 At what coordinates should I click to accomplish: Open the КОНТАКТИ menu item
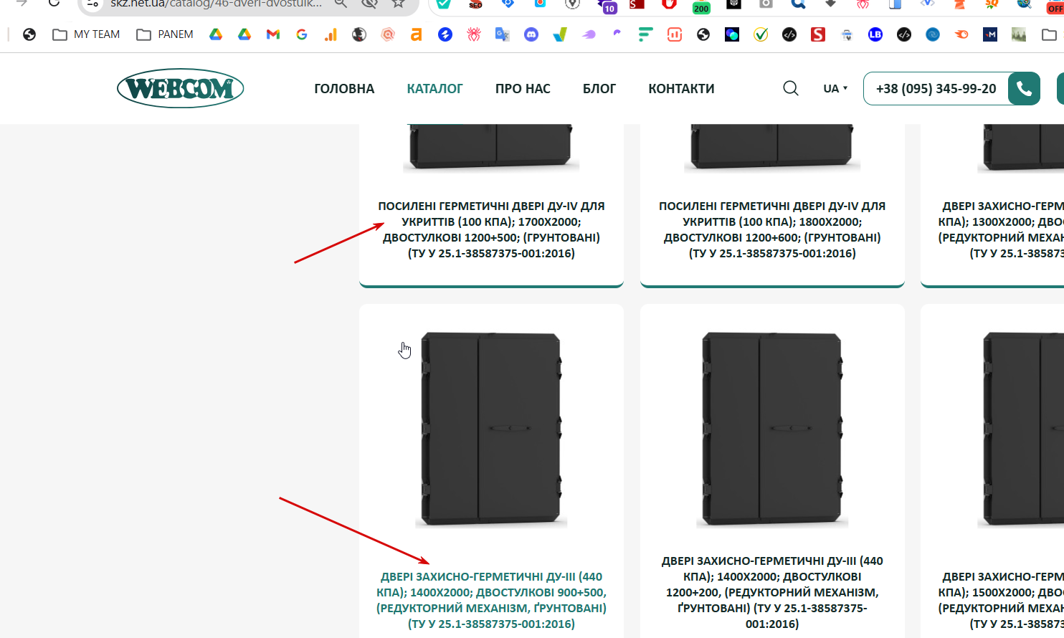681,89
